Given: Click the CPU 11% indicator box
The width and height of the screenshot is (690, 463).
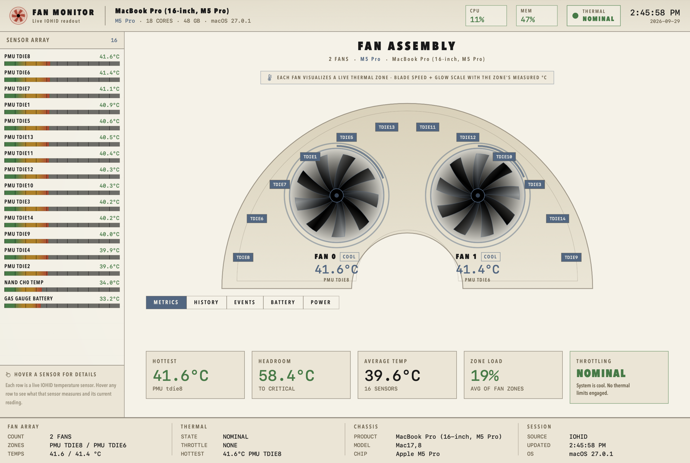Looking at the screenshot, I should click(486, 16).
